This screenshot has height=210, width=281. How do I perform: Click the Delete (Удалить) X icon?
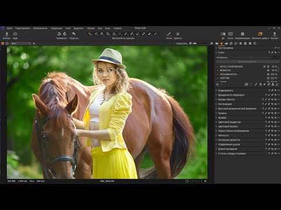click(177, 34)
